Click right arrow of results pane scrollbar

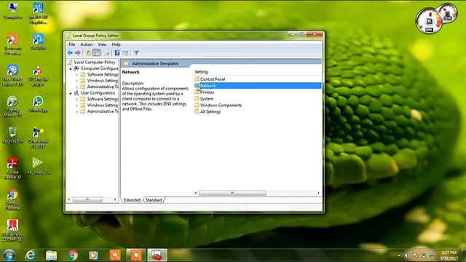[x=319, y=193]
